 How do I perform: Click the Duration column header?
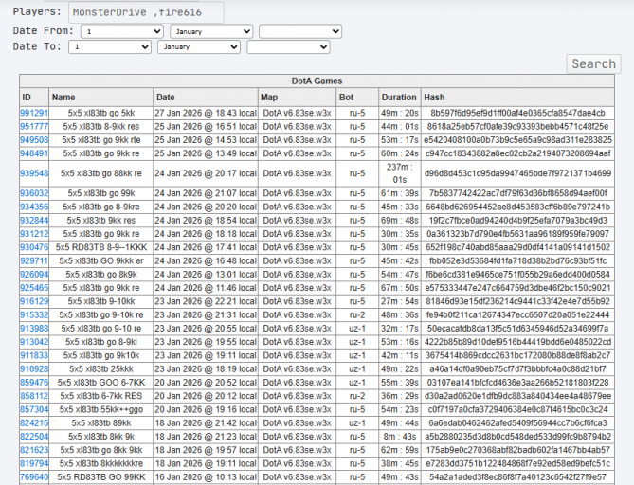pos(399,98)
